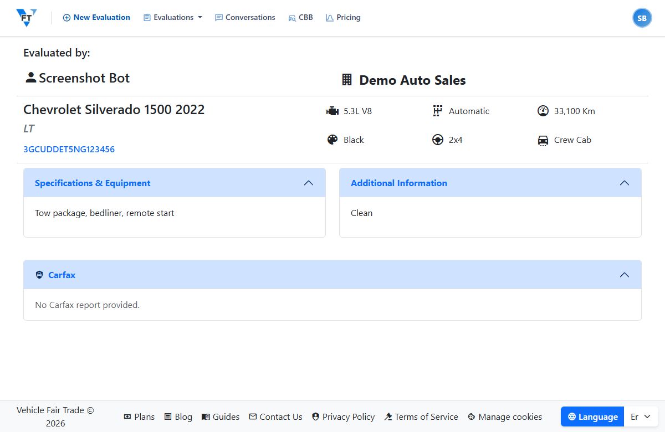This screenshot has height=432, width=665.
Task: Click the truck icon next to Crew Cab
Action: pos(543,140)
